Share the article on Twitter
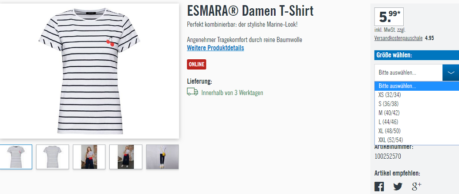 [398, 187]
